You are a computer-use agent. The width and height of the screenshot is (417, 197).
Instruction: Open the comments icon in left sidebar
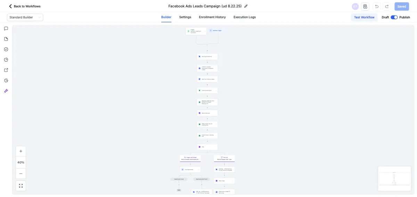pos(6,28)
